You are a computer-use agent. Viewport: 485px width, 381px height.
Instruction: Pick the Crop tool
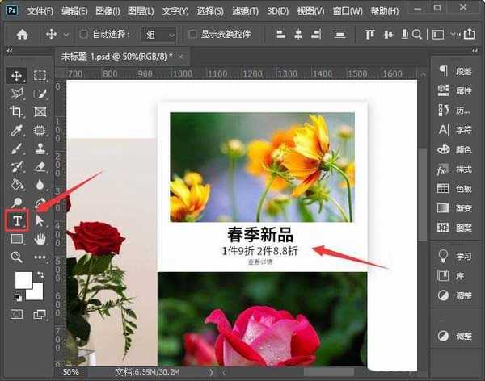pos(17,111)
